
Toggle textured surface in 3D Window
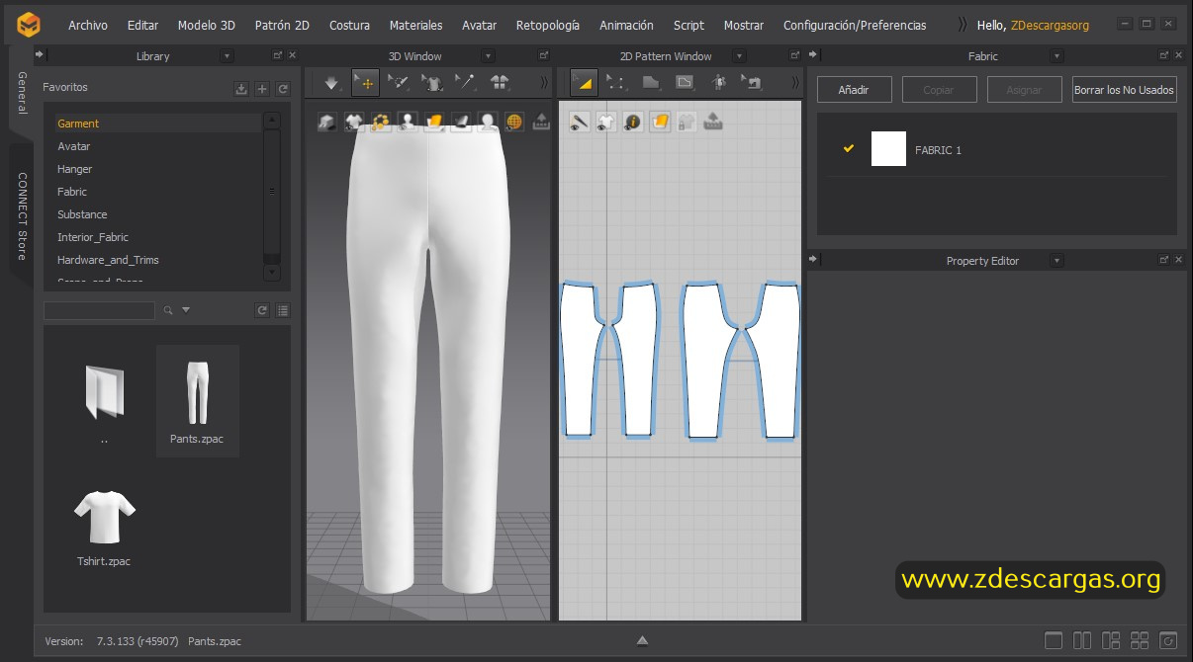point(434,123)
